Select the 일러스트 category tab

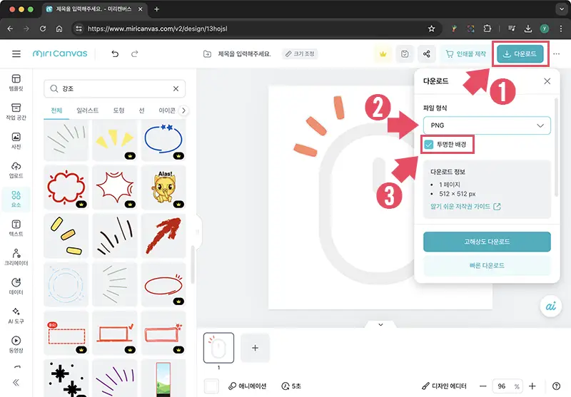click(88, 110)
